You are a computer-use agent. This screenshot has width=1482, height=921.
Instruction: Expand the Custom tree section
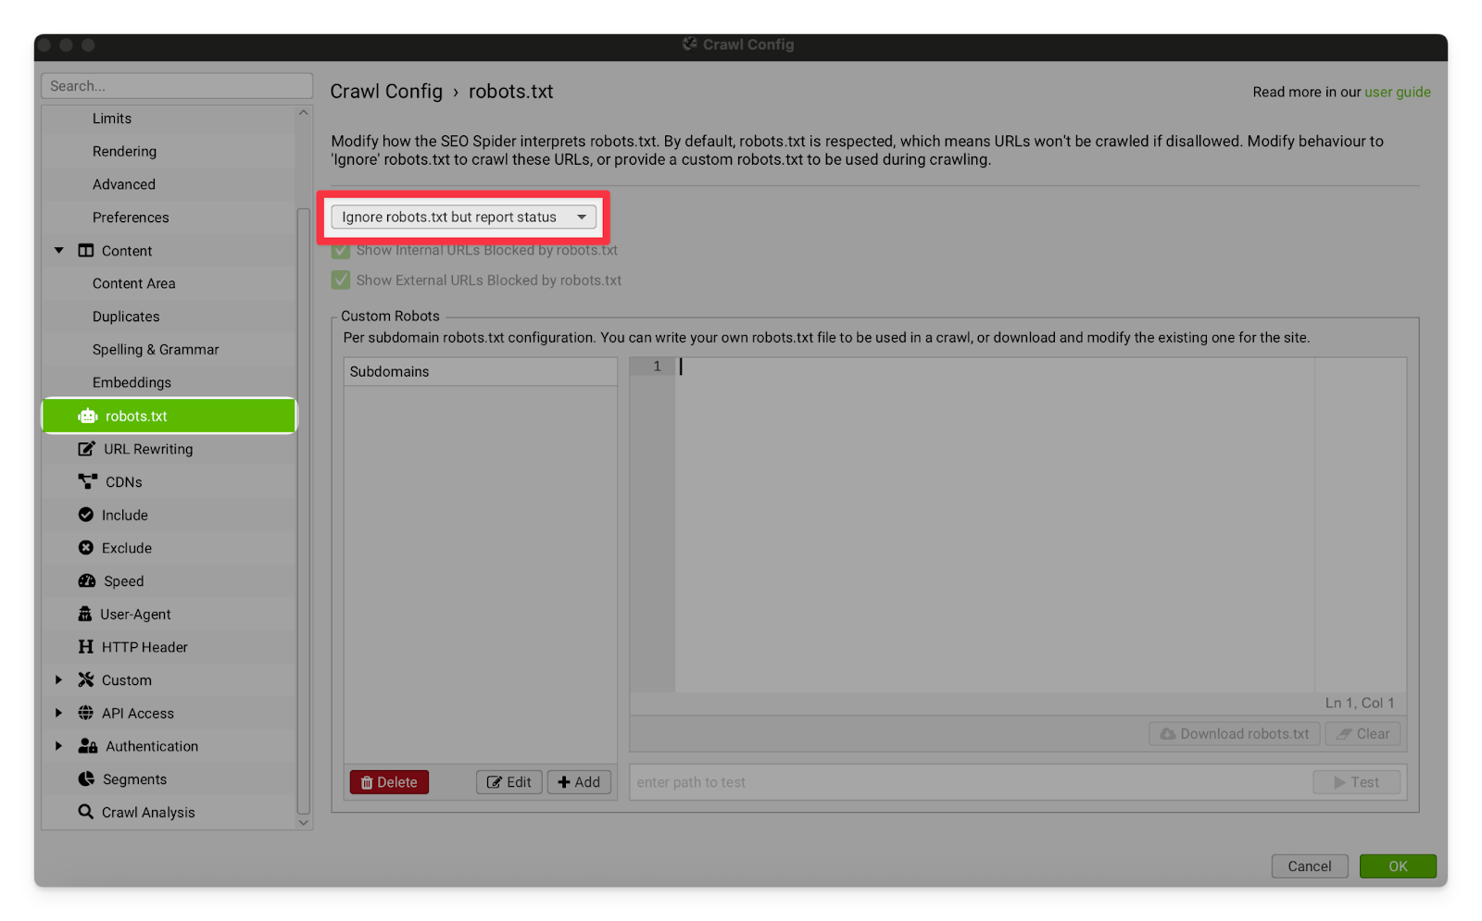click(x=59, y=680)
